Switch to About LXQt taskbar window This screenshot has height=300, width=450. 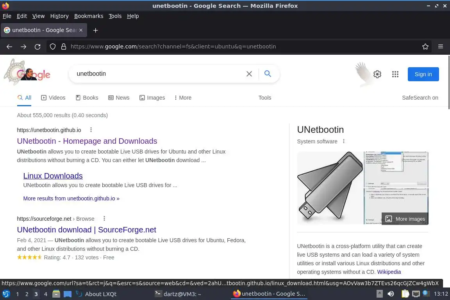coord(96,294)
